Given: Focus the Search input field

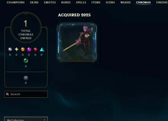Looking at the screenshot, I should (26, 94).
